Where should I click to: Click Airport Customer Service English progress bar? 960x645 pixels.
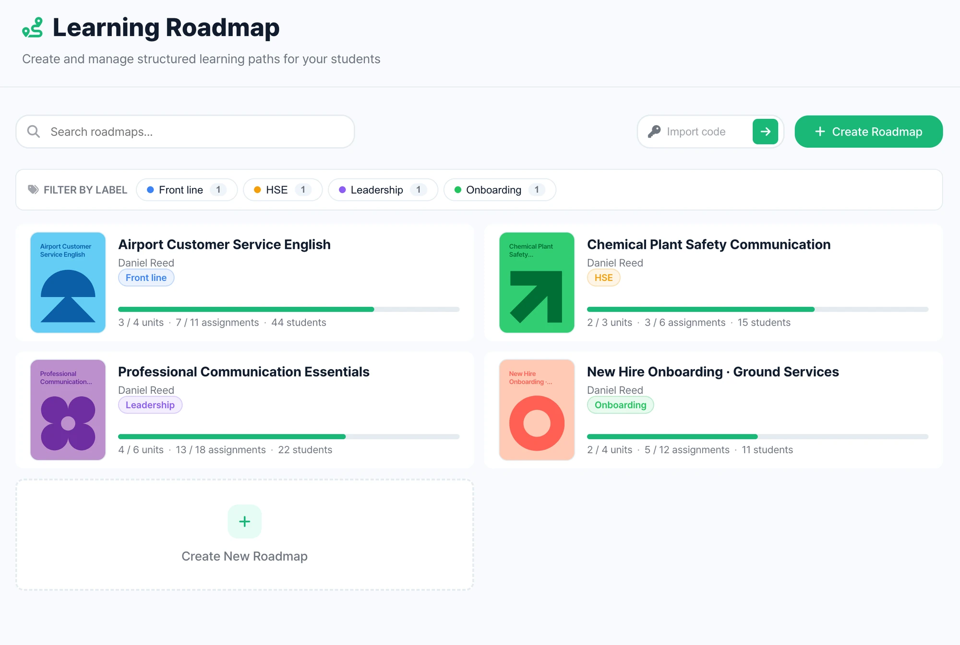click(289, 309)
